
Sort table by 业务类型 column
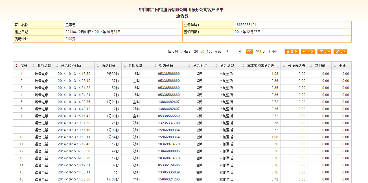click(x=44, y=66)
